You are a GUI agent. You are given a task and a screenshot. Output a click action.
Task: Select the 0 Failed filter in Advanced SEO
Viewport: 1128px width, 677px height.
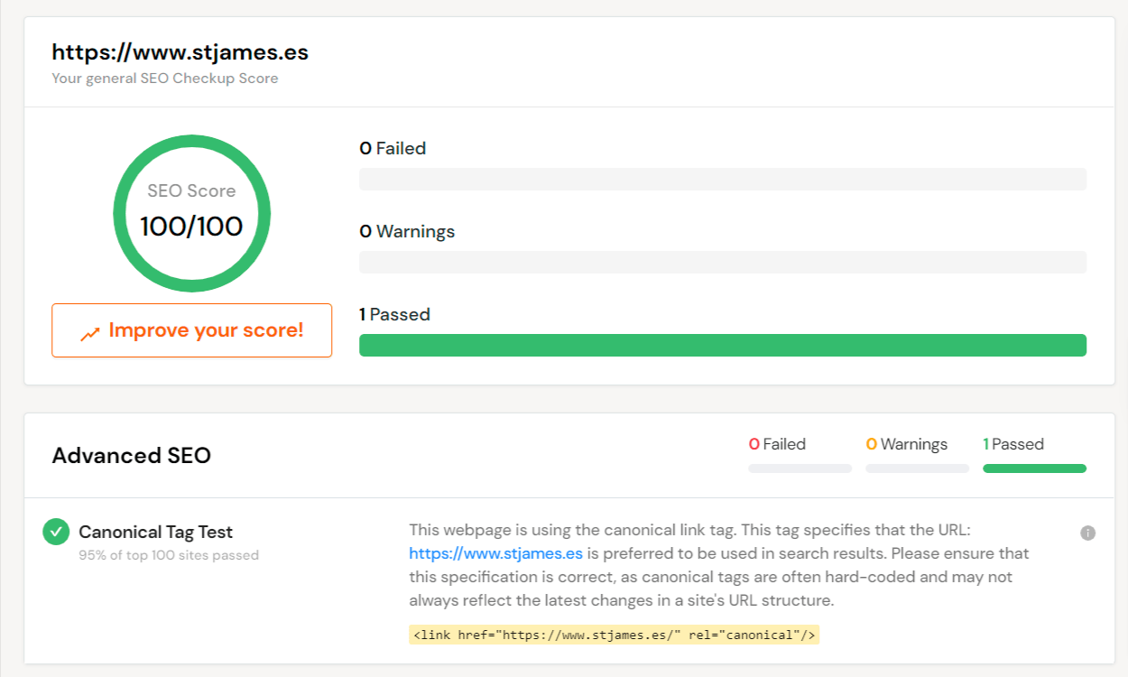coord(800,454)
